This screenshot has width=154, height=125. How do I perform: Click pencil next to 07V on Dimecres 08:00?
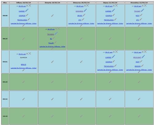(83, 19)
